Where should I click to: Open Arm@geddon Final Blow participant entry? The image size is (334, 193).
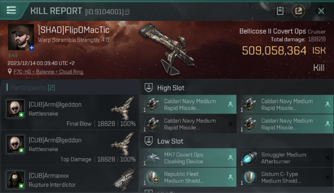(70, 112)
